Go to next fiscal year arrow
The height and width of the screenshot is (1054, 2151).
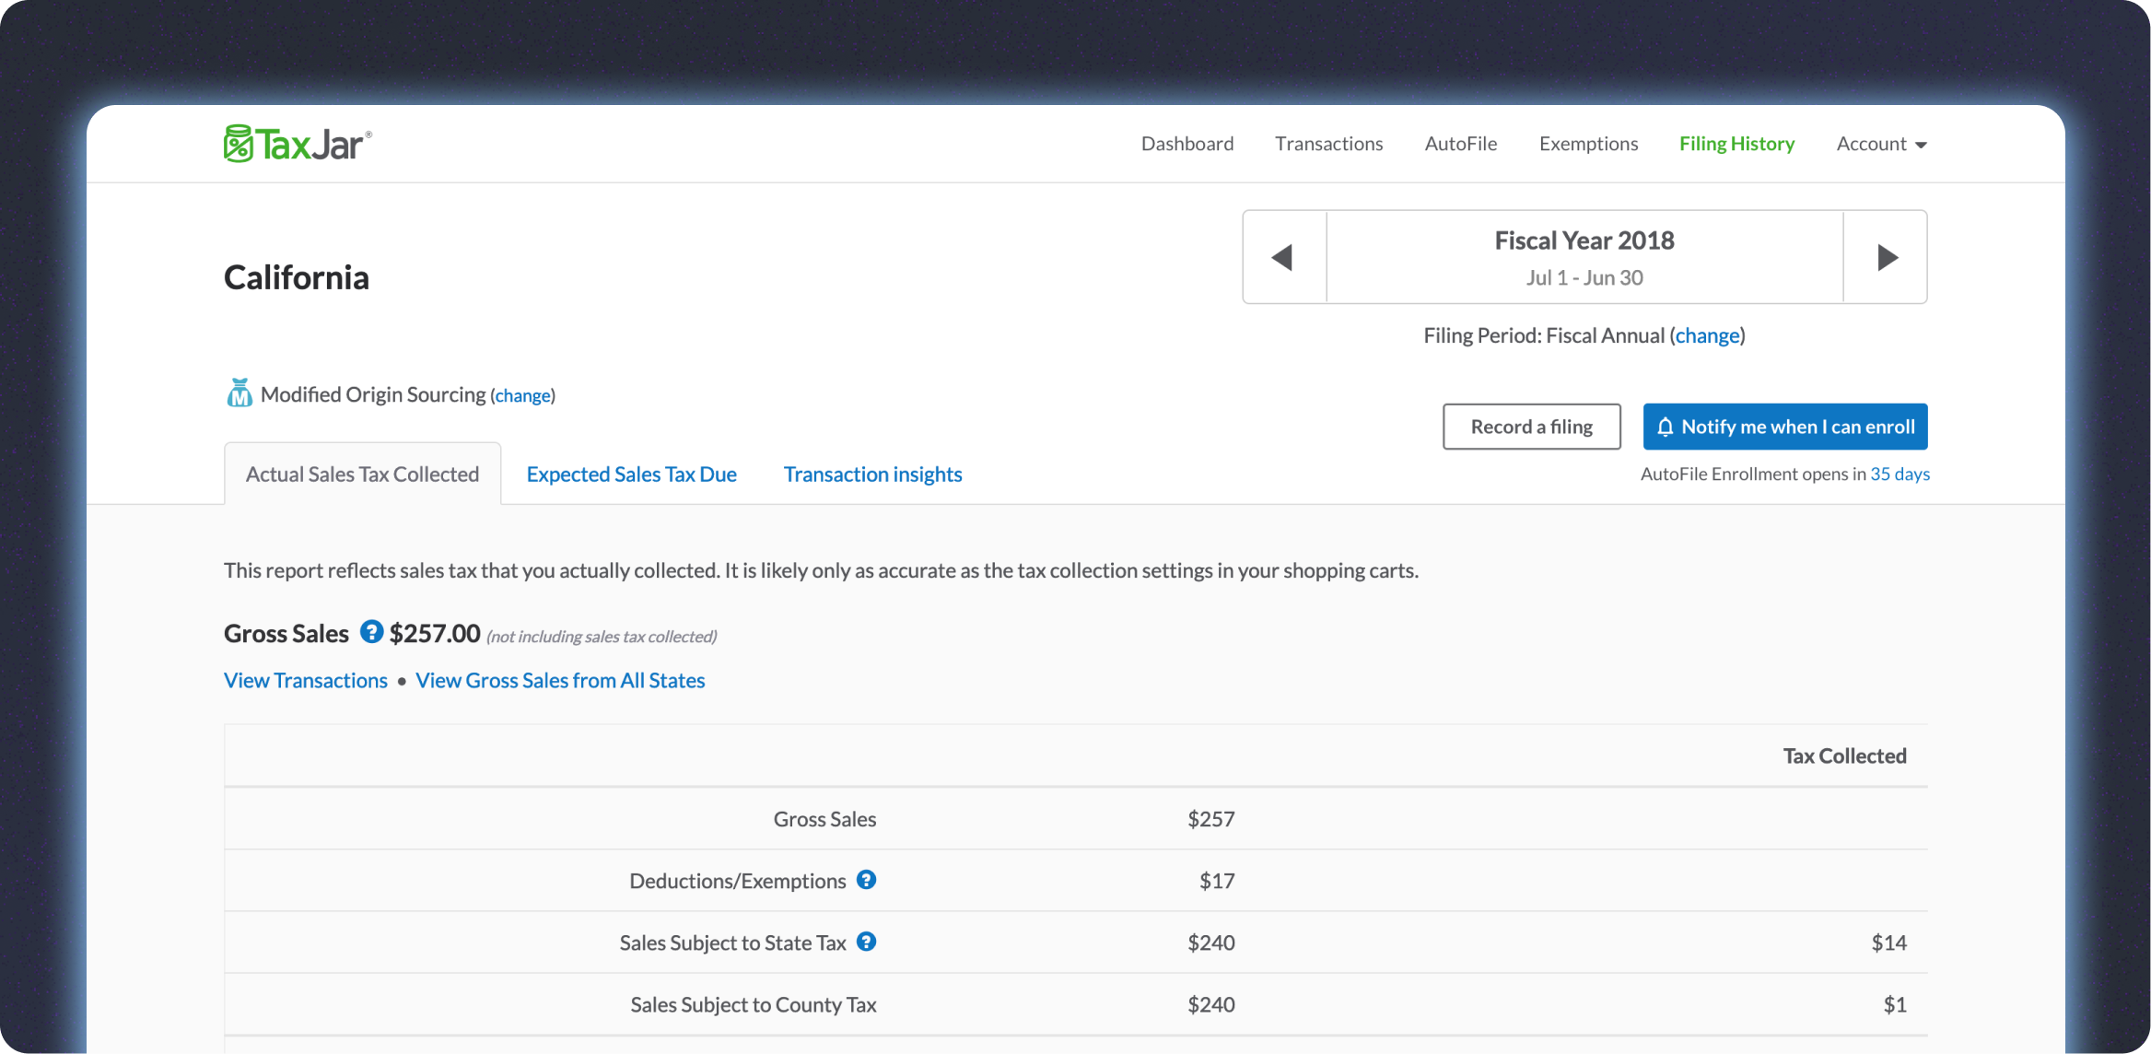[1887, 257]
